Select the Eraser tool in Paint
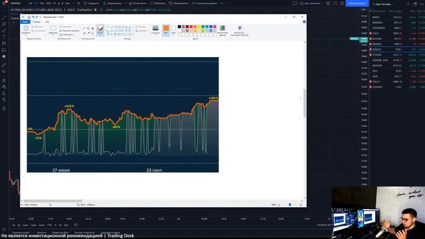425x239 pixels. click(84, 33)
